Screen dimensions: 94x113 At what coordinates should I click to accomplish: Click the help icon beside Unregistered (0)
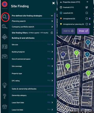point(90,19)
